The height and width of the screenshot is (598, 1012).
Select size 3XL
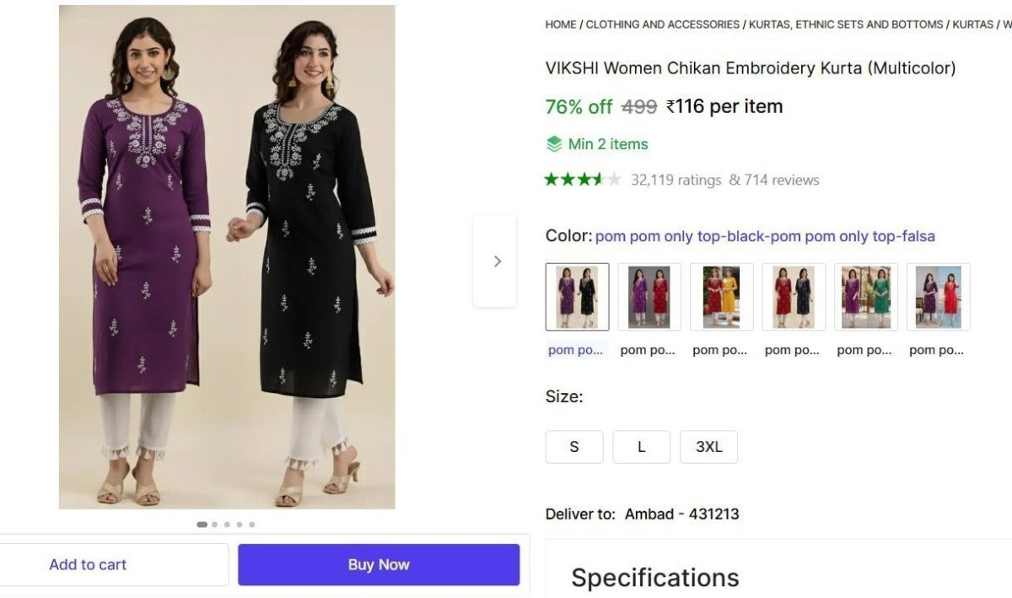(x=709, y=447)
